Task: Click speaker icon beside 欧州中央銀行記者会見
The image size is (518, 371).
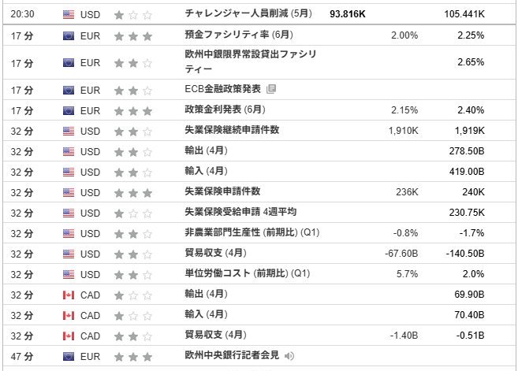Action: coord(289,356)
